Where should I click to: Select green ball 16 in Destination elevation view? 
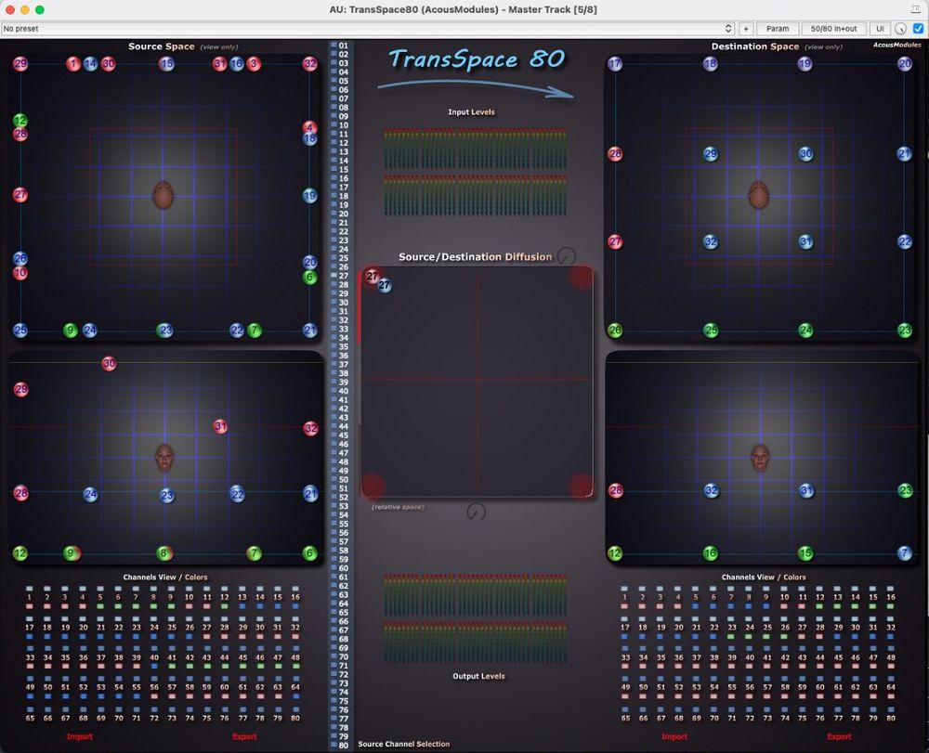711,553
